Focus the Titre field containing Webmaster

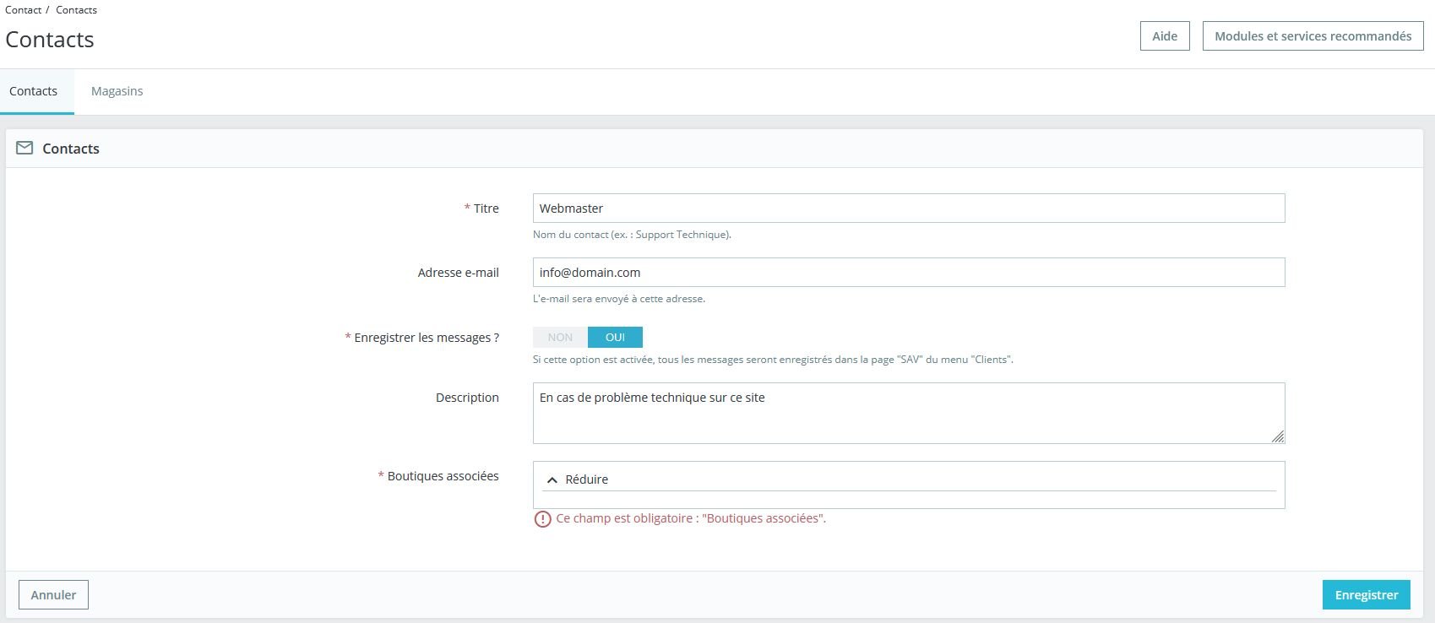tap(908, 209)
